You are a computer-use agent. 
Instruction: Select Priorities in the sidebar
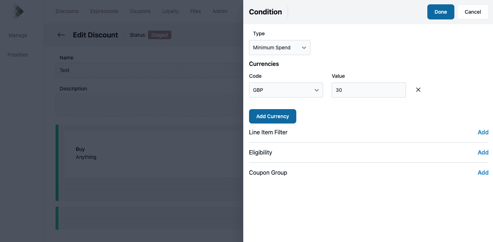point(17,55)
